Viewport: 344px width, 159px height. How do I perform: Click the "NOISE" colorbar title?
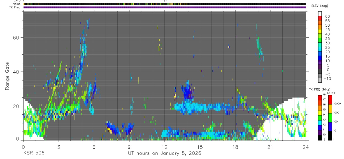click(x=332, y=93)
